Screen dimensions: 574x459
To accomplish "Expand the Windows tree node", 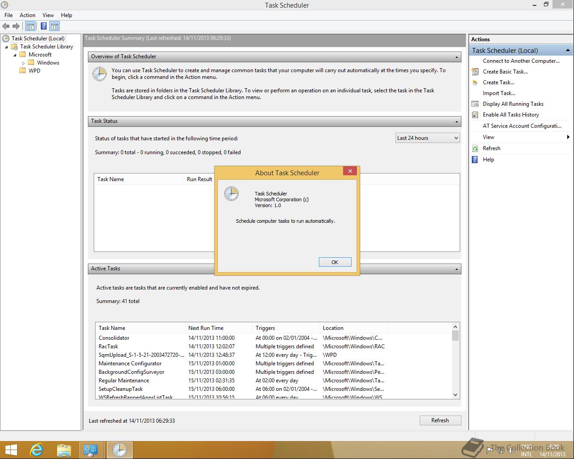I will [23, 63].
